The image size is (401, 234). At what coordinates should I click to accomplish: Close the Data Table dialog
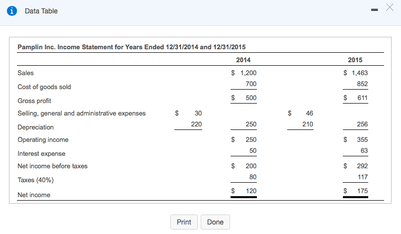pyautogui.click(x=390, y=7)
